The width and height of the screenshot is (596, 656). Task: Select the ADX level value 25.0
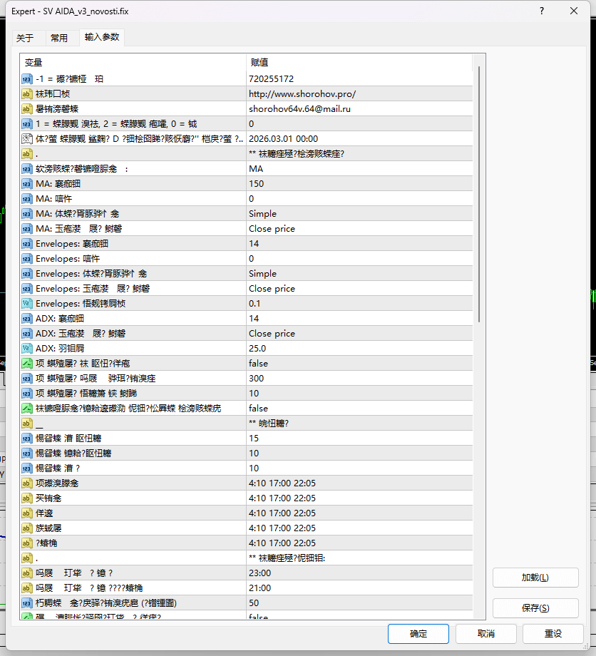coord(360,349)
